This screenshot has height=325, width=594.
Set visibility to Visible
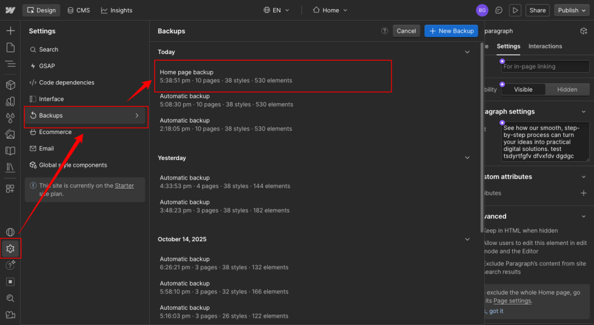pos(523,89)
